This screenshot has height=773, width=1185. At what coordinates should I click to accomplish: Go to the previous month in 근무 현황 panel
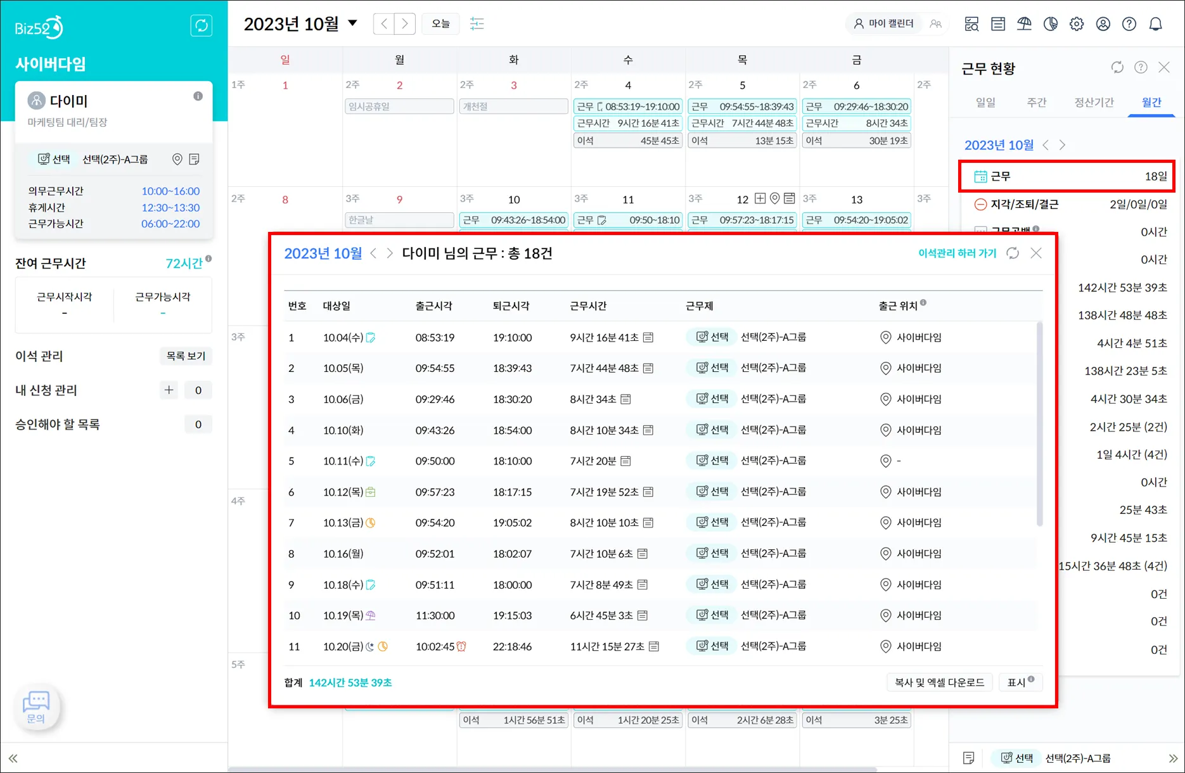tap(1046, 145)
